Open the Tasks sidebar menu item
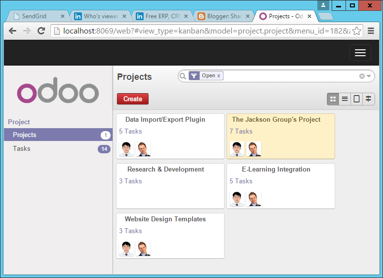 (x=58, y=149)
